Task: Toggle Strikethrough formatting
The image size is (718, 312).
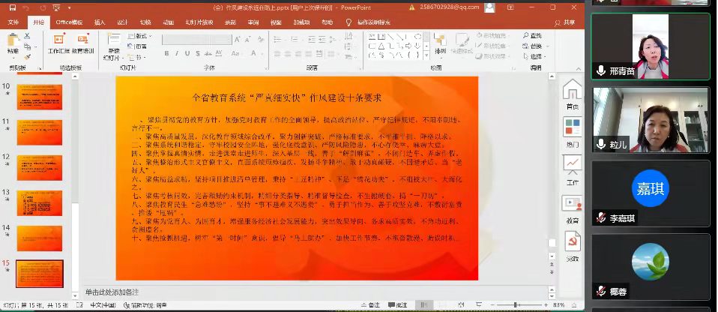Action: click(208, 53)
